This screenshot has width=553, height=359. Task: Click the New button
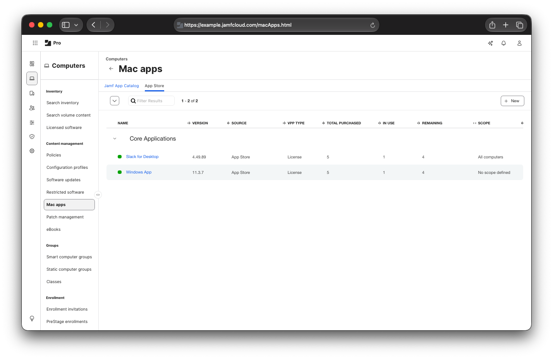[512, 101]
